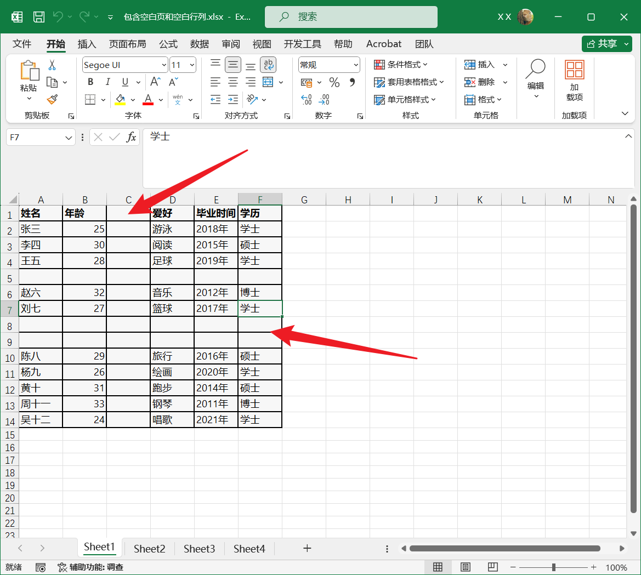Switch to the 数据 ribbon tab
Viewport: 641px width, 575px height.
199,44
